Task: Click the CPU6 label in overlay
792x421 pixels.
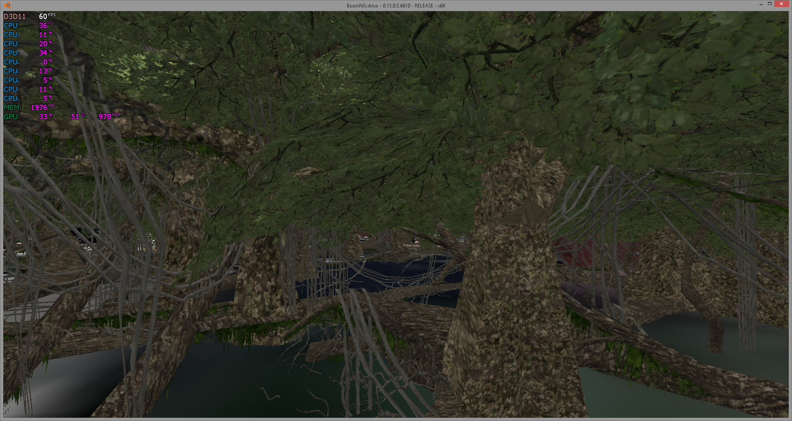Action: (x=11, y=80)
